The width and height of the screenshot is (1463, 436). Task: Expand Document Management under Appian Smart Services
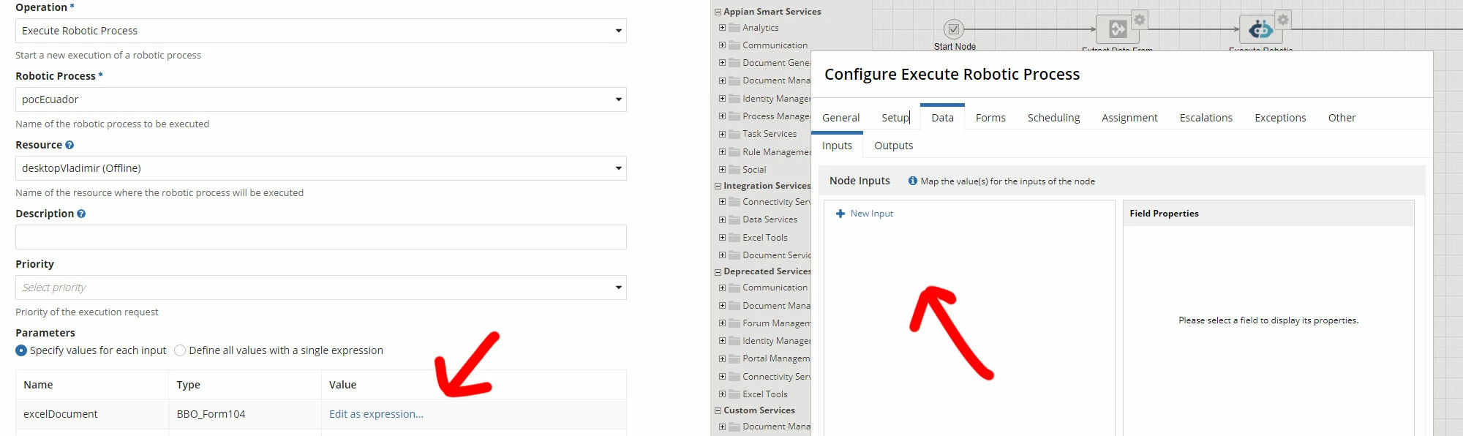click(722, 80)
